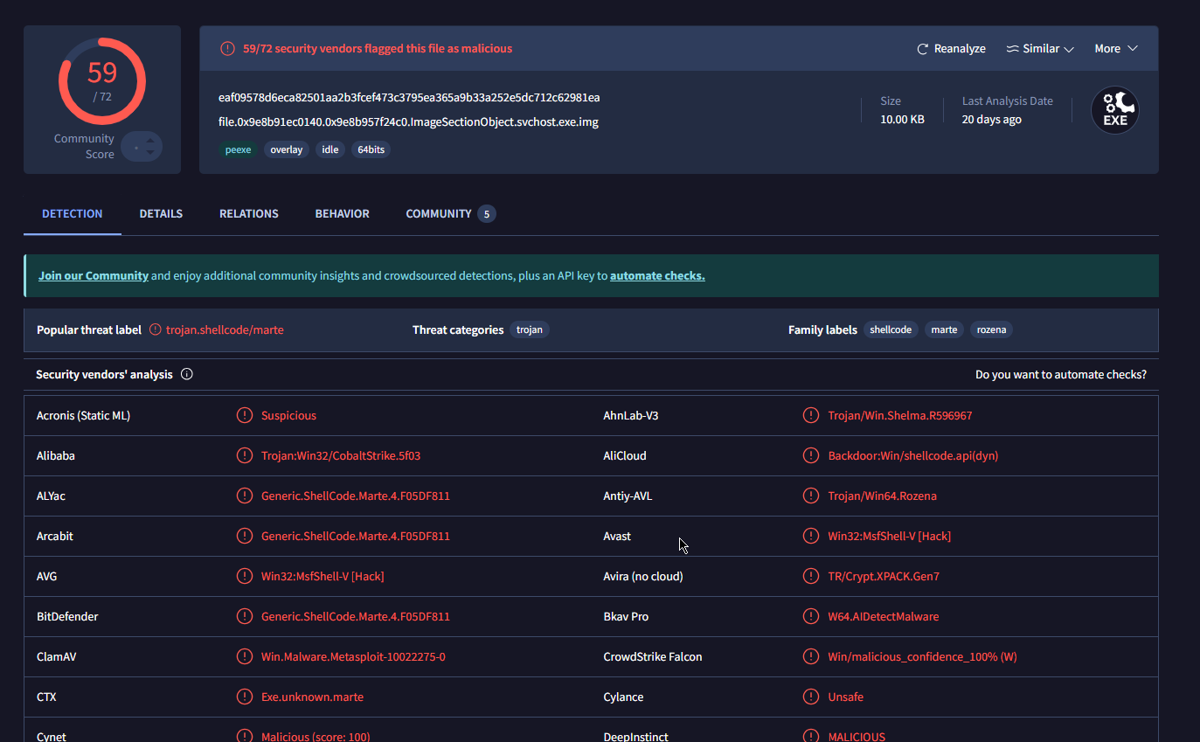Click alert icon in Cylance row
Image resolution: width=1200 pixels, height=742 pixels.
pos(811,697)
